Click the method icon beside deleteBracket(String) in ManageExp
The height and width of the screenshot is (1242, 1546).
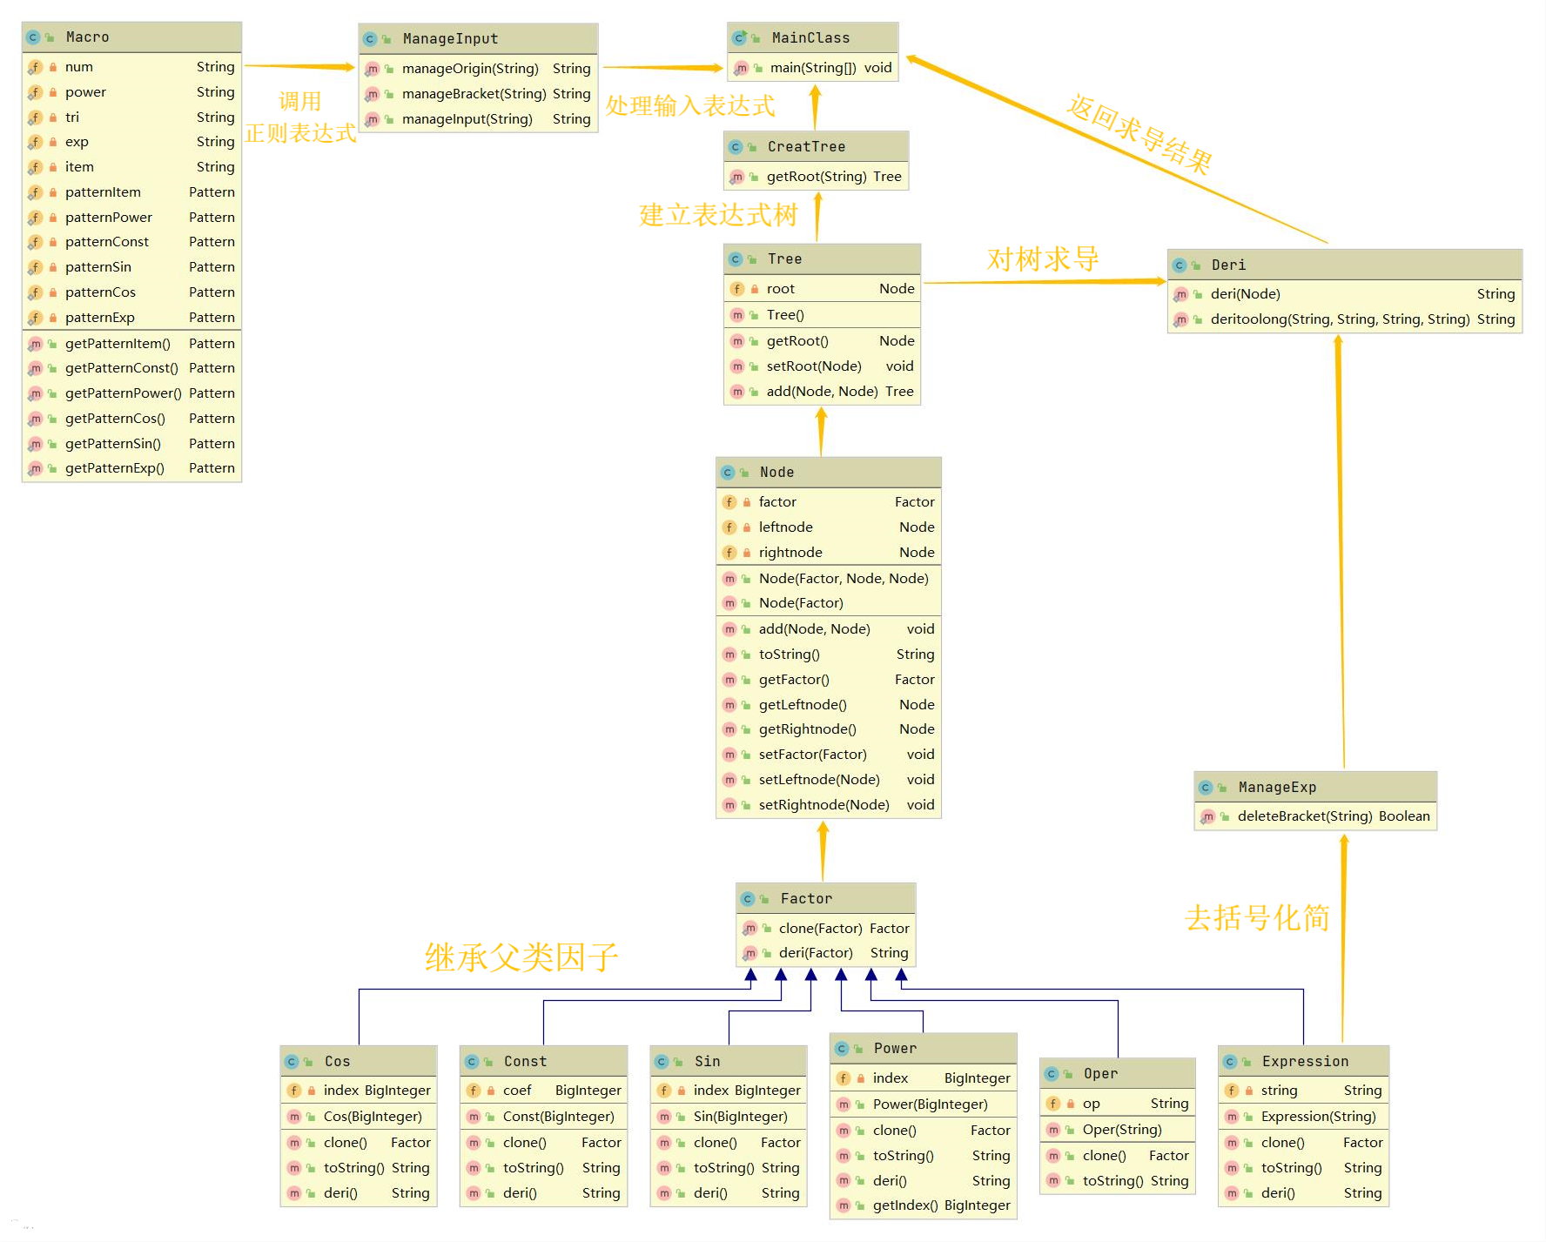(1207, 816)
